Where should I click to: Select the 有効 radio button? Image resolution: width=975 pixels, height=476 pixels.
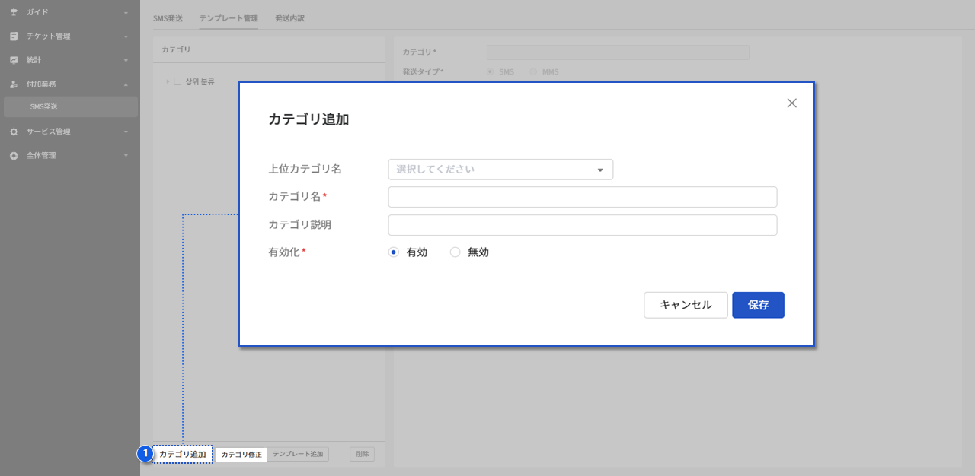(x=394, y=252)
